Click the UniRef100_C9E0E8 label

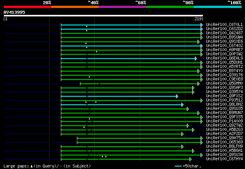(224, 79)
